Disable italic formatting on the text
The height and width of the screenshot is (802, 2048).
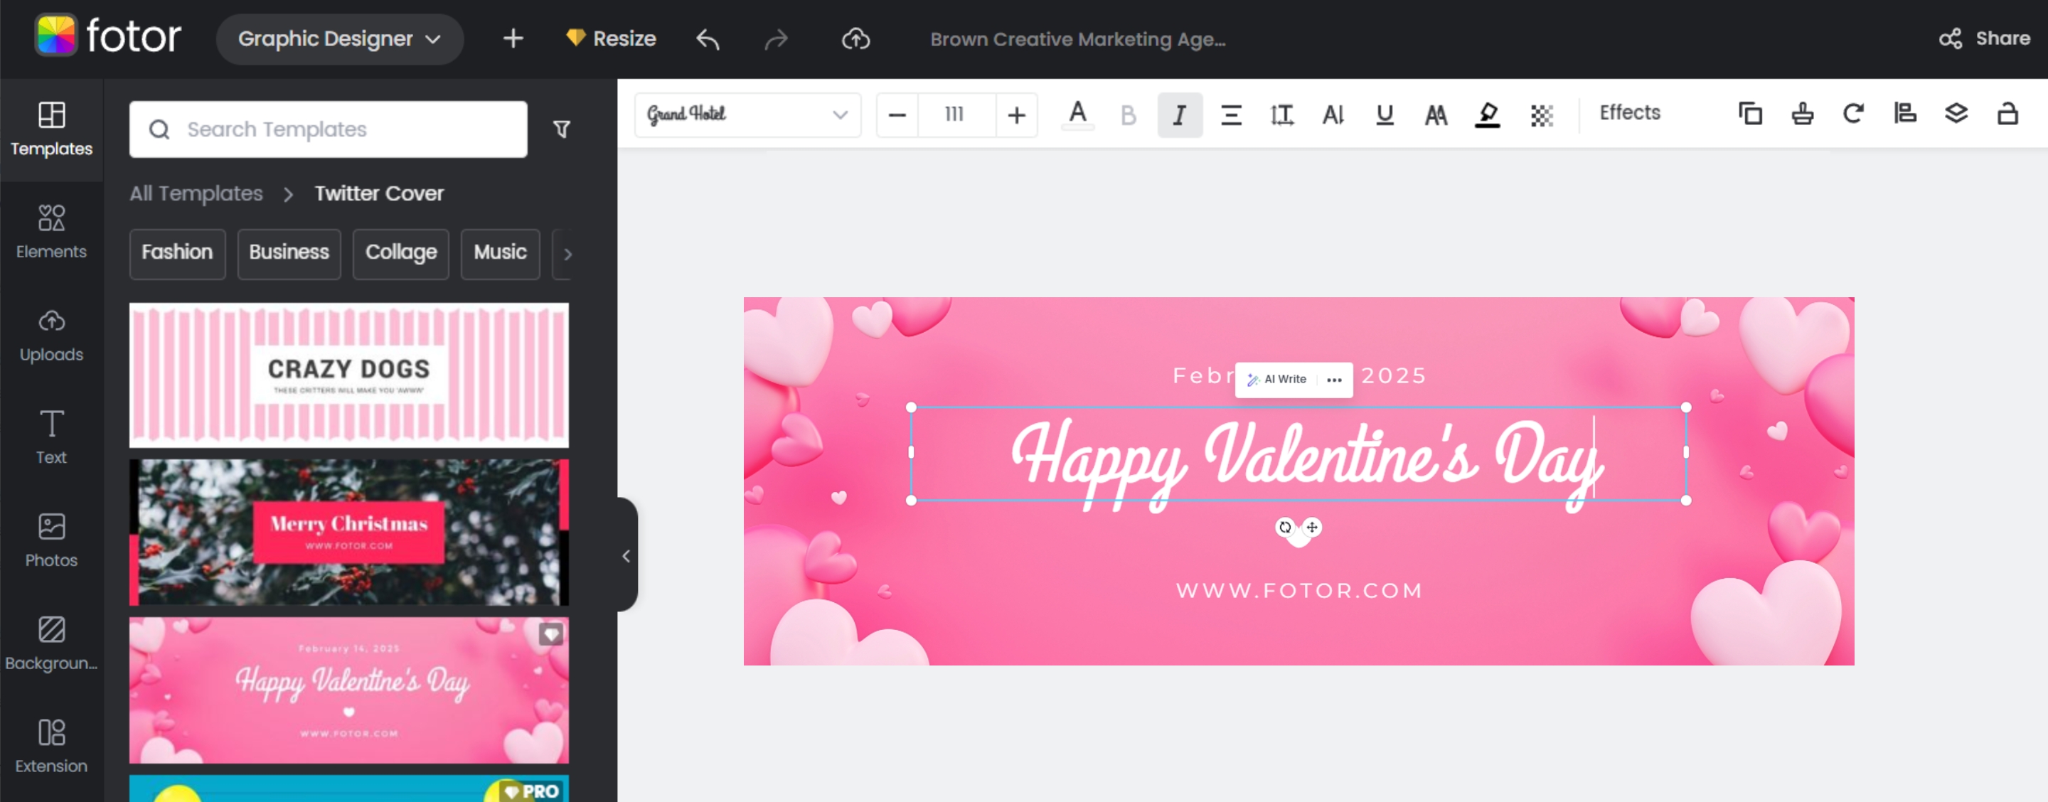click(x=1179, y=114)
